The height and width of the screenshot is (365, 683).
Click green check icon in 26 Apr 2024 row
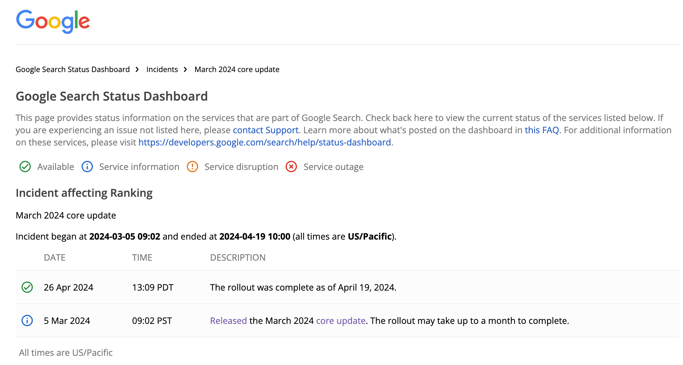[x=27, y=287]
